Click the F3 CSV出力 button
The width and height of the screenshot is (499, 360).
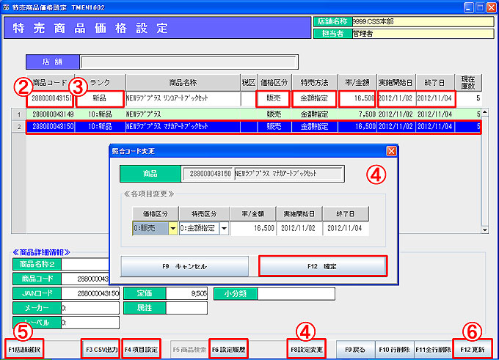101,349
